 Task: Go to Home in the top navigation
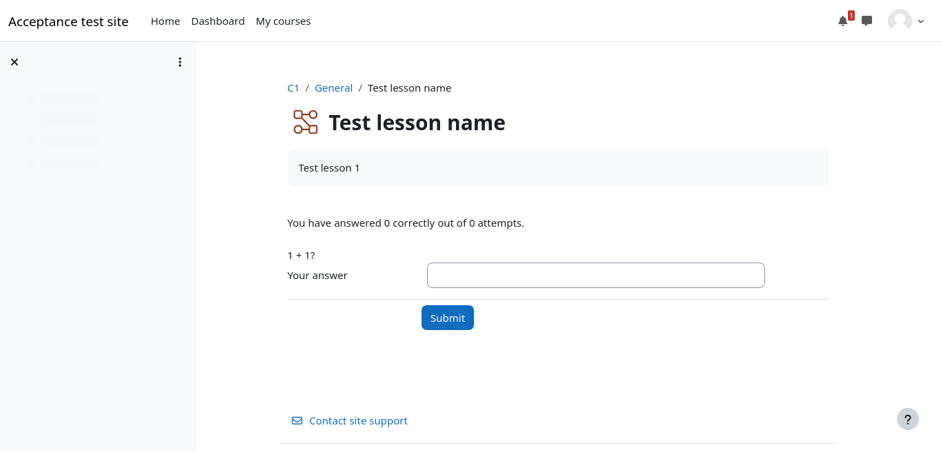click(x=166, y=21)
